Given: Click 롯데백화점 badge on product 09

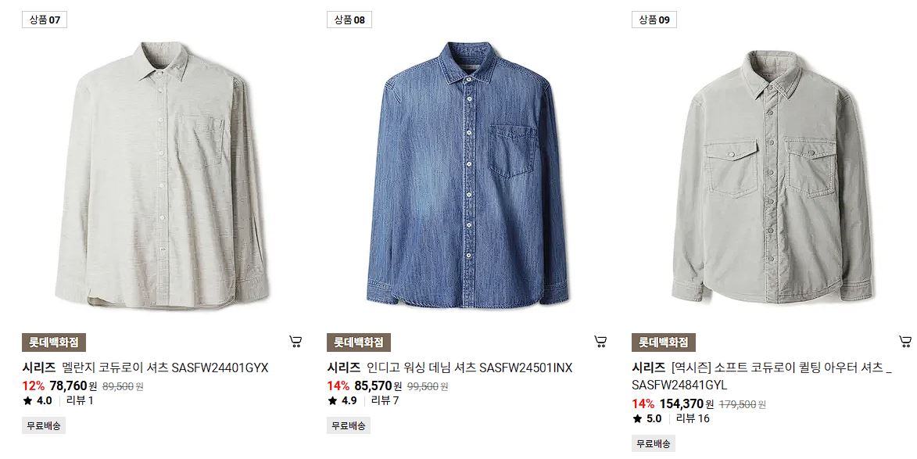Looking at the screenshot, I should 663,342.
